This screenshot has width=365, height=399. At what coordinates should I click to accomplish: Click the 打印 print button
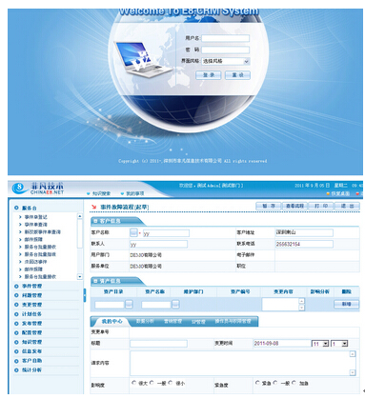click(321, 206)
